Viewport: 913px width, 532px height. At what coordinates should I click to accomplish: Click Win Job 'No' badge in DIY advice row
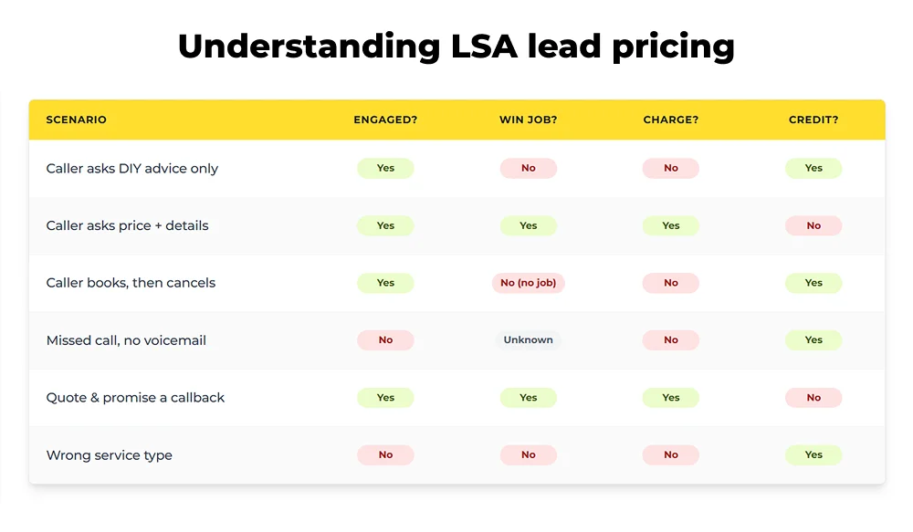[x=528, y=169]
